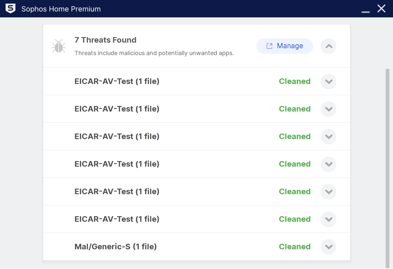Expand the fourth EICAR-AV-Test entry
The image size is (393, 269).
tap(328, 164)
